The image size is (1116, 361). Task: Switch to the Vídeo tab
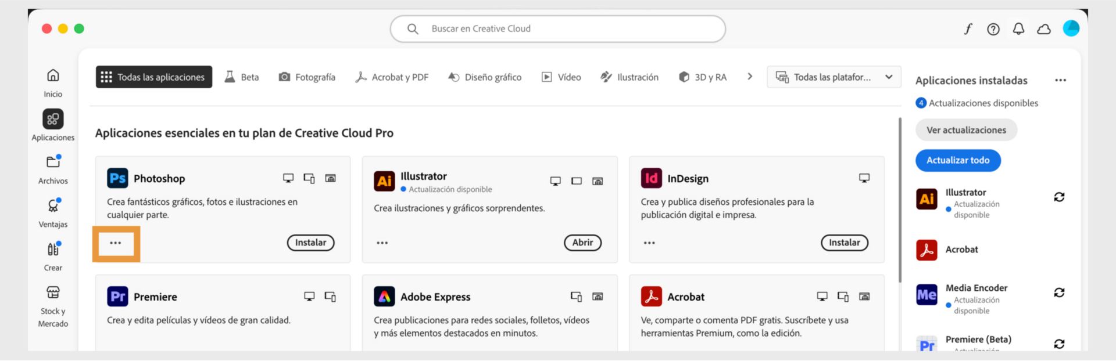[x=561, y=77]
